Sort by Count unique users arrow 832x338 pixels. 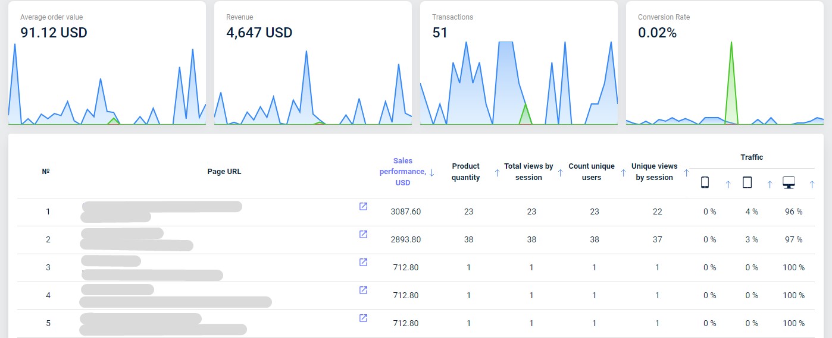coord(623,173)
